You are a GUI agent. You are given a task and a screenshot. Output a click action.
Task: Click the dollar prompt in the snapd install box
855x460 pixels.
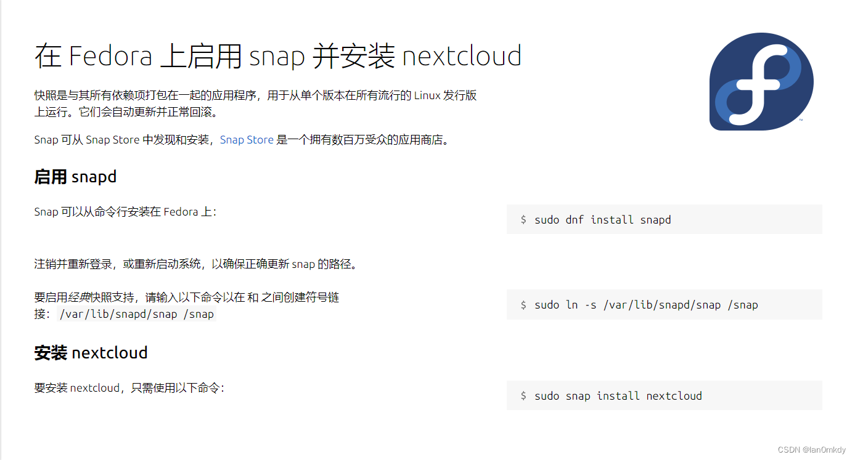pyautogui.click(x=522, y=219)
